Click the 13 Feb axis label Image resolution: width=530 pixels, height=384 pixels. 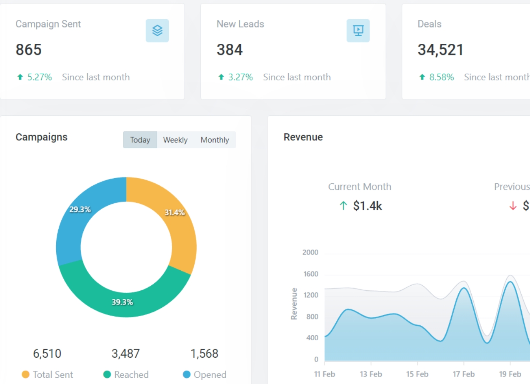pyautogui.click(x=371, y=374)
